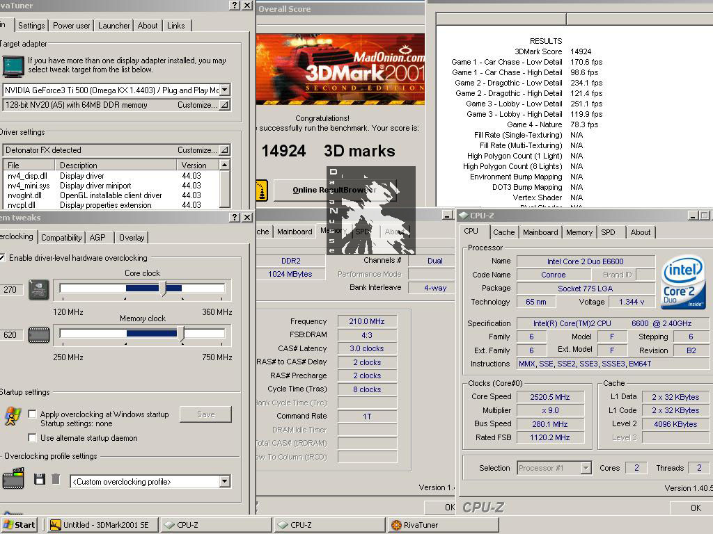Viewport: 713px width, 534px height.
Task: Open RivaTuner Launcher tab
Action: (x=113, y=26)
